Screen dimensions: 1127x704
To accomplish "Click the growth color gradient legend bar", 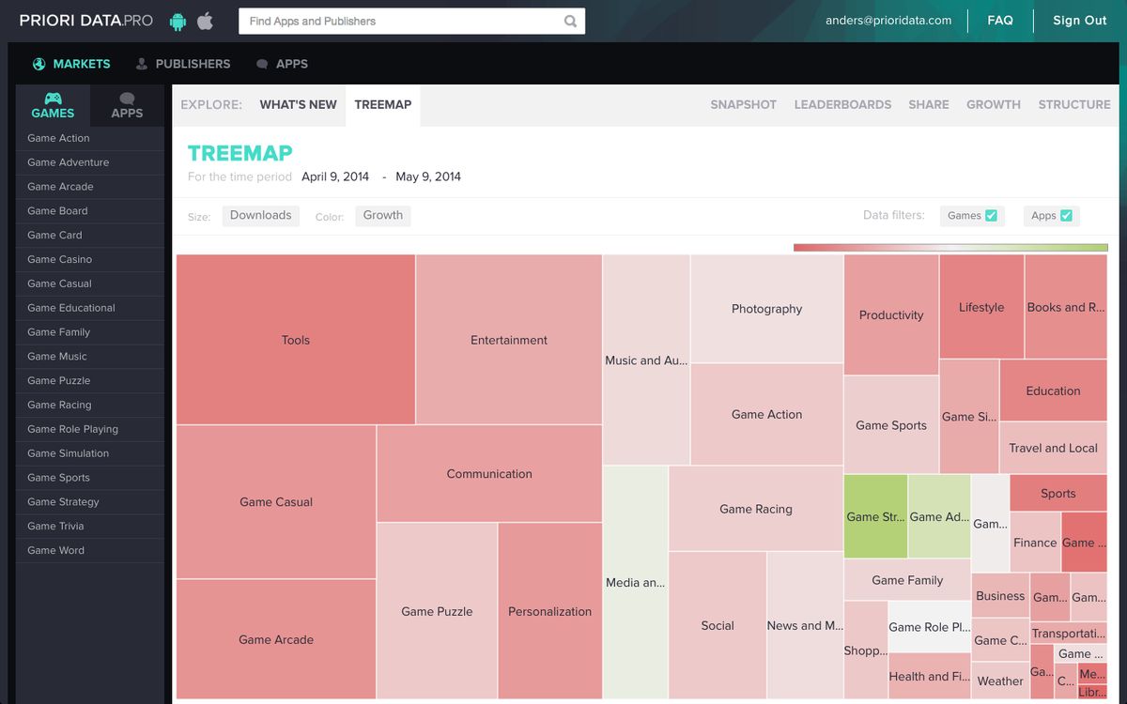I will tap(949, 248).
